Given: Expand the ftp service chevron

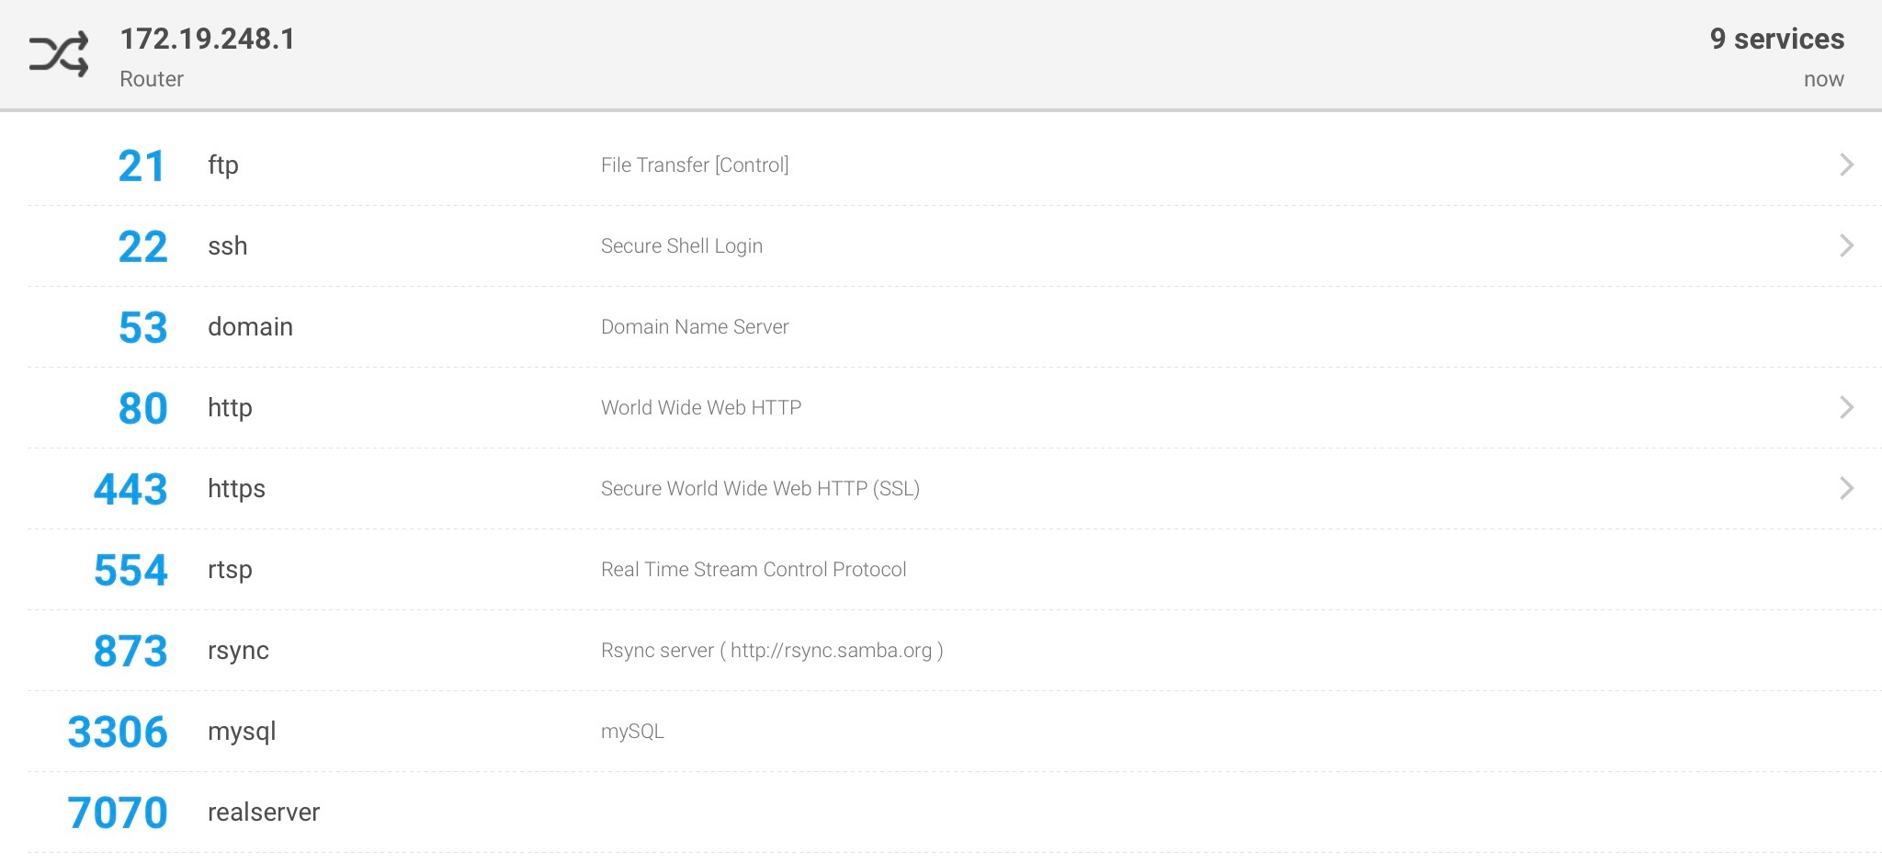Looking at the screenshot, I should pos(1846,165).
